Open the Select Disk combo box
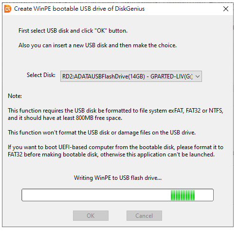 tap(131, 76)
